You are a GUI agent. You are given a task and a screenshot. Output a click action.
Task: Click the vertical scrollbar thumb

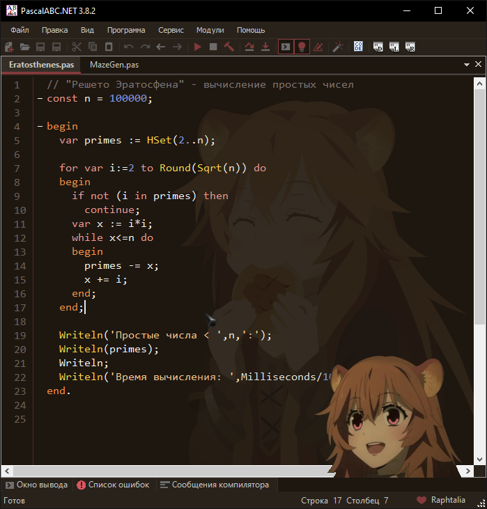tap(479, 207)
